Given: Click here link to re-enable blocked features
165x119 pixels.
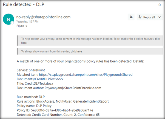Looking at the screenshot, I should [x=24, y=43].
